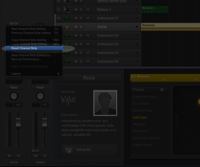Mute the Instrument 05 track
Screen dimensions: 200x167
(76, 61)
